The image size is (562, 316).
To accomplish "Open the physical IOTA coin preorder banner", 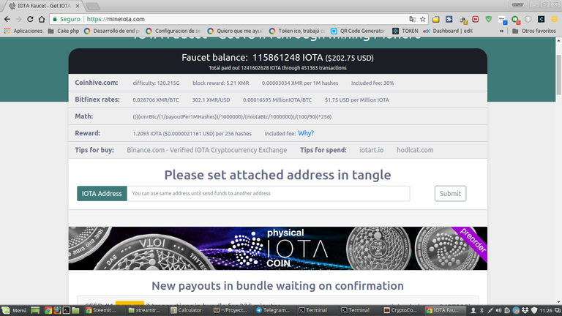I will click(278, 248).
